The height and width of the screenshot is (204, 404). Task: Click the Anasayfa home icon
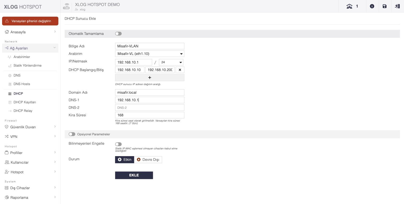tap(7, 32)
